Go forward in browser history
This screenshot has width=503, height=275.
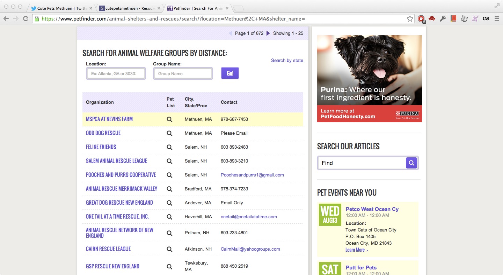click(x=16, y=19)
